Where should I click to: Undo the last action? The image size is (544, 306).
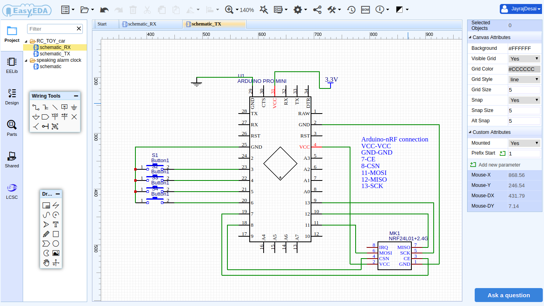click(x=104, y=10)
